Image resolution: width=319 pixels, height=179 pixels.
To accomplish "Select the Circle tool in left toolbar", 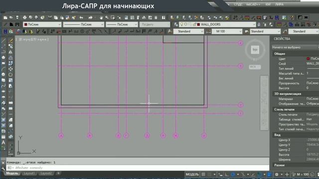I will pos(3,75).
